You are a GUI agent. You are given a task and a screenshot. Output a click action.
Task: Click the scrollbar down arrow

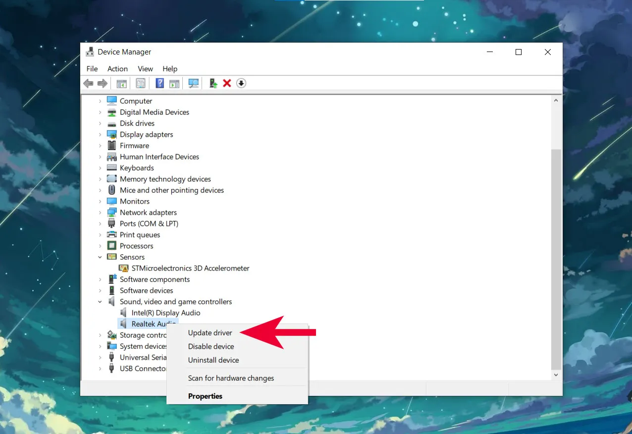coord(556,375)
